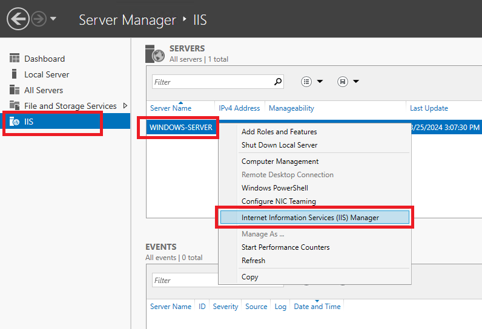This screenshot has width=482, height=329.
Task: Choose Add Roles and Features
Action: click(279, 132)
